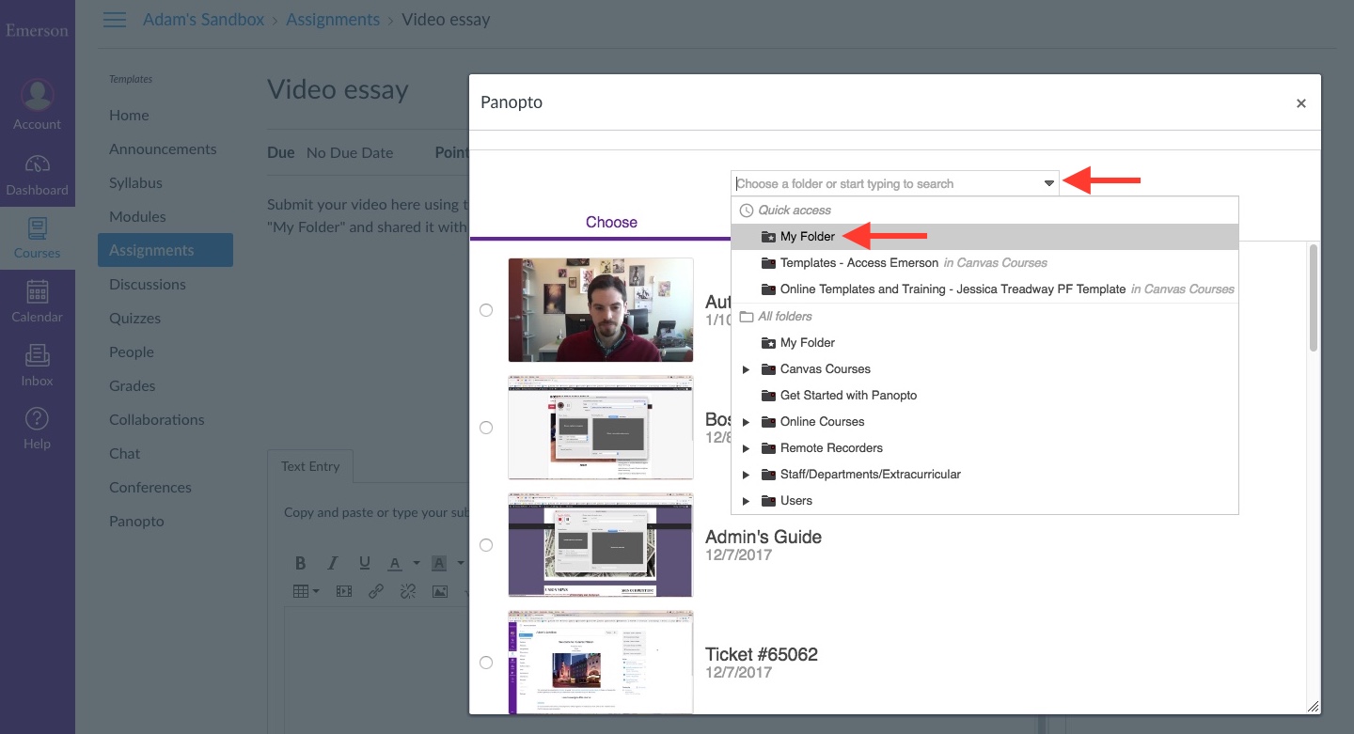The image size is (1354, 734).
Task: Expand the Users folder
Action: [x=747, y=501]
